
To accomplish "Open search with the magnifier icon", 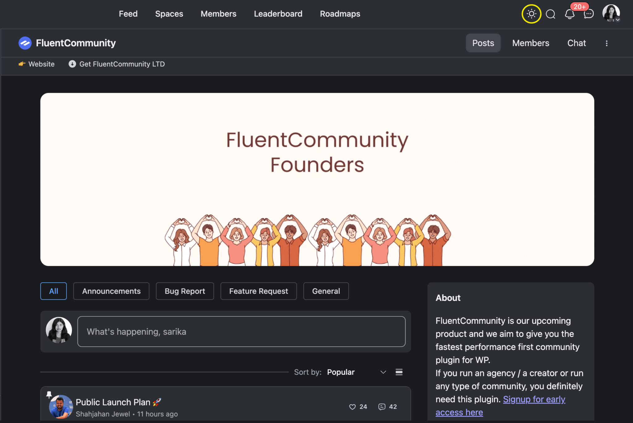I will [551, 14].
